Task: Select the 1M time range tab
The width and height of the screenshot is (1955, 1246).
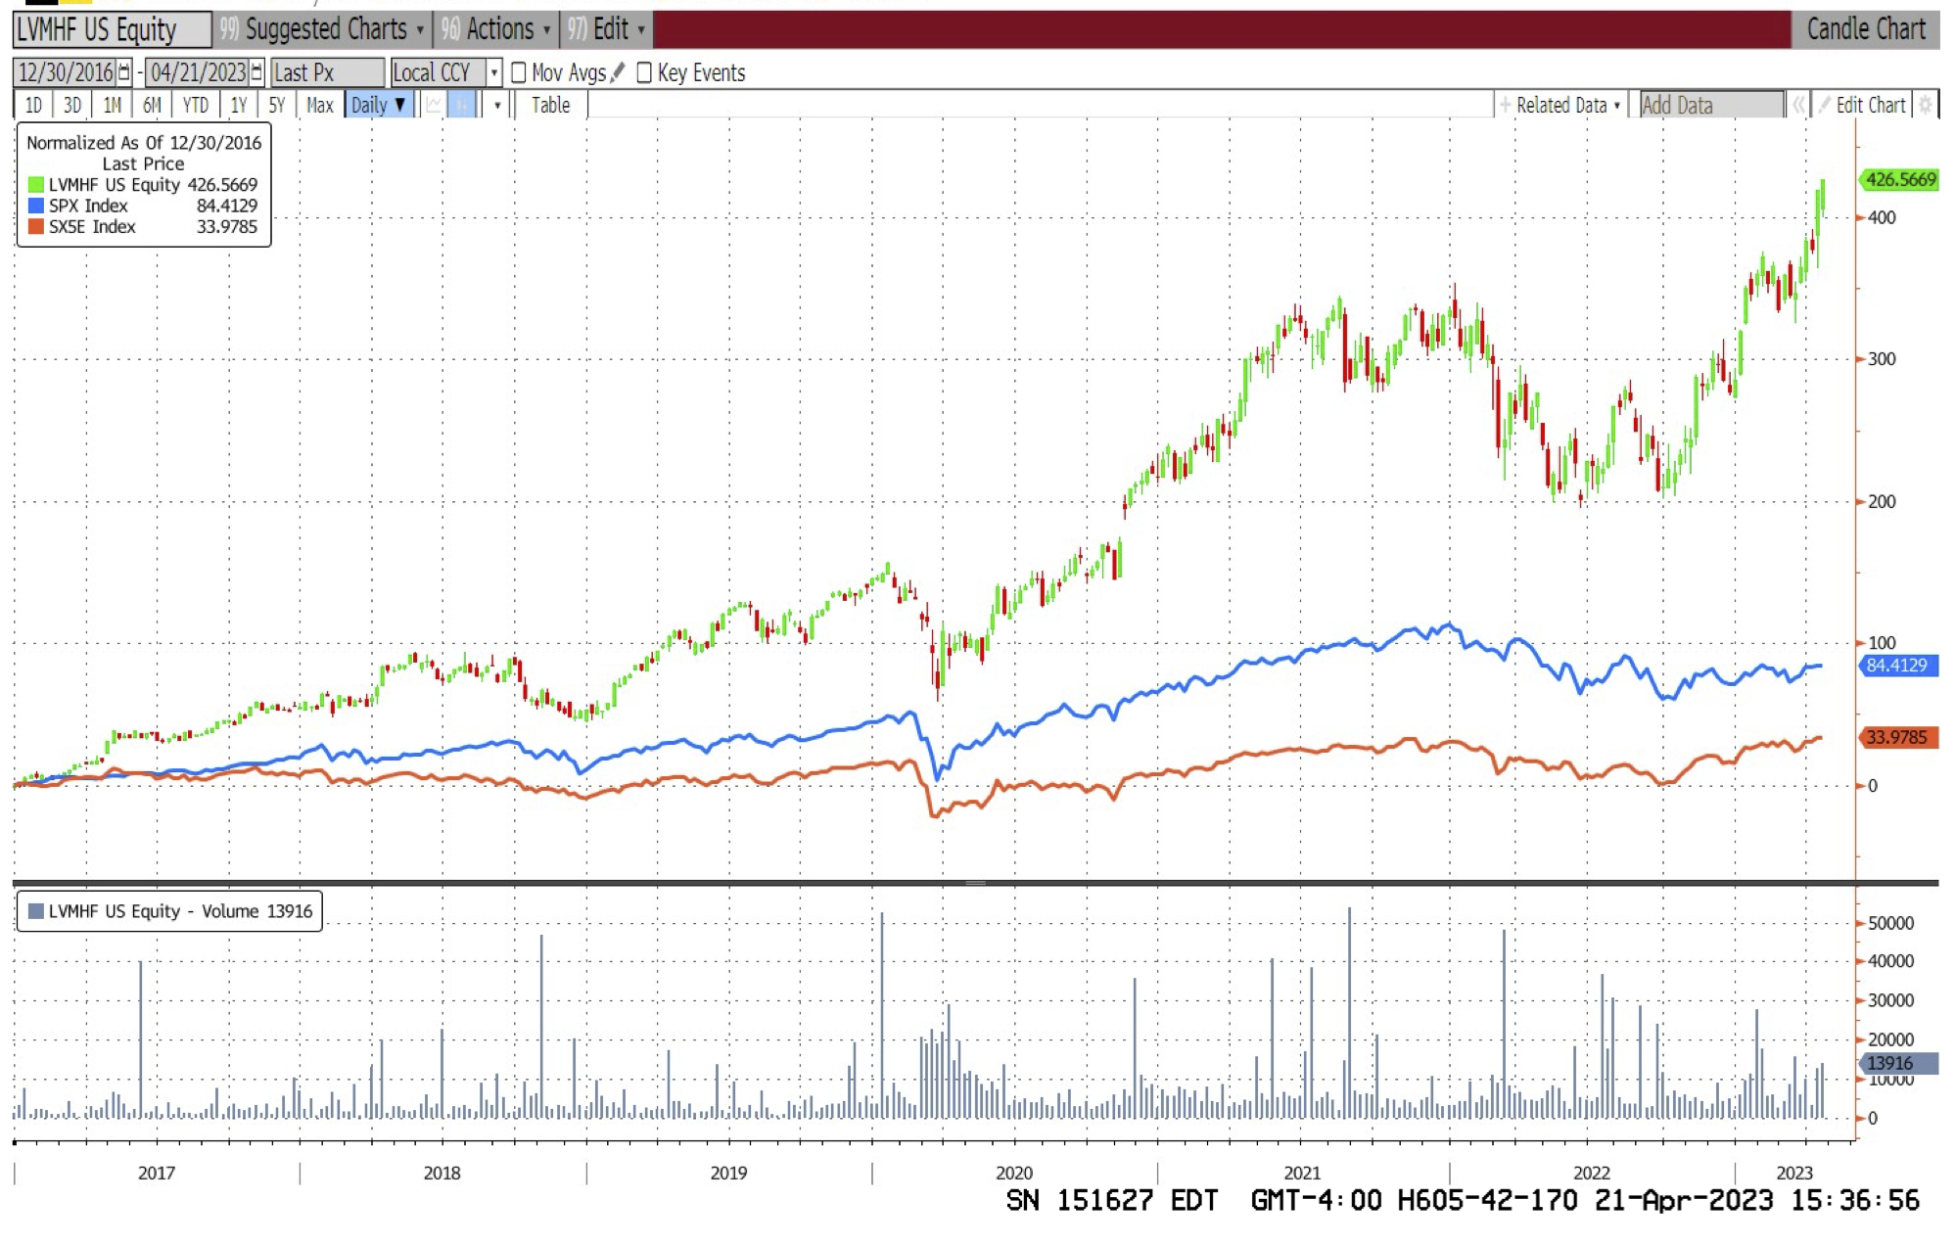Action: (x=113, y=105)
